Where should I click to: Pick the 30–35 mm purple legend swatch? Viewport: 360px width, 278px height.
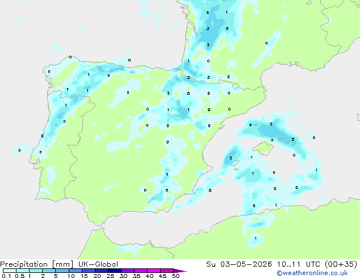click(127, 271)
